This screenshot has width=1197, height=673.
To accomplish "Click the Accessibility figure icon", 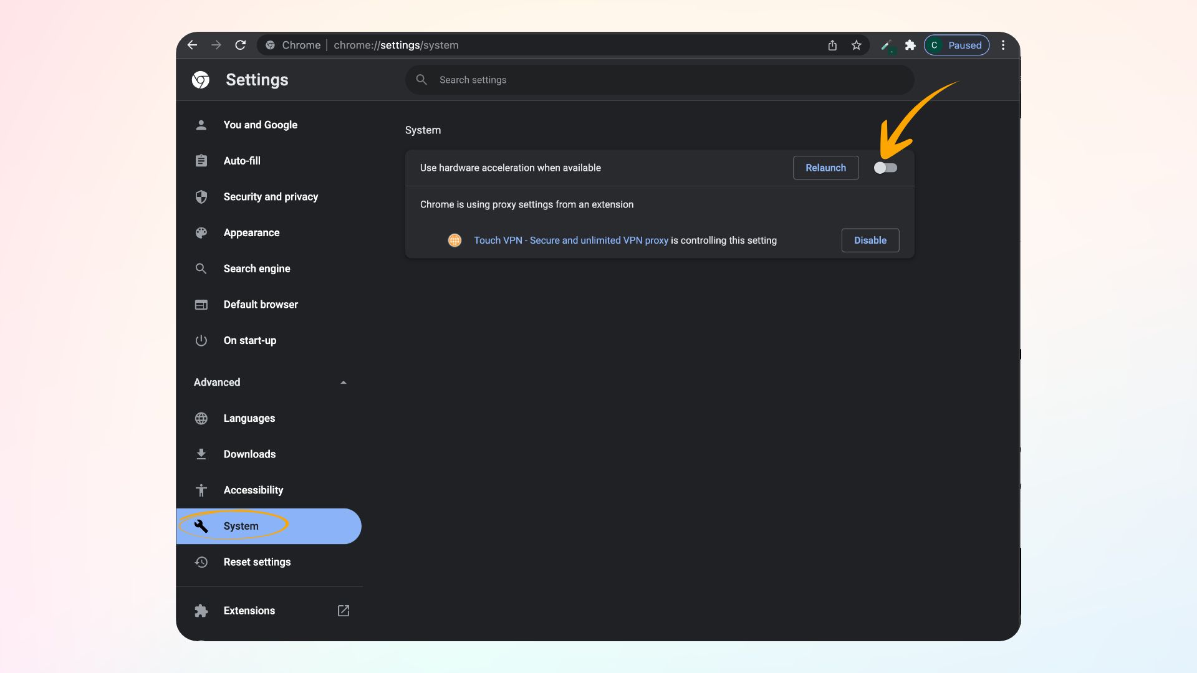I will click(201, 490).
